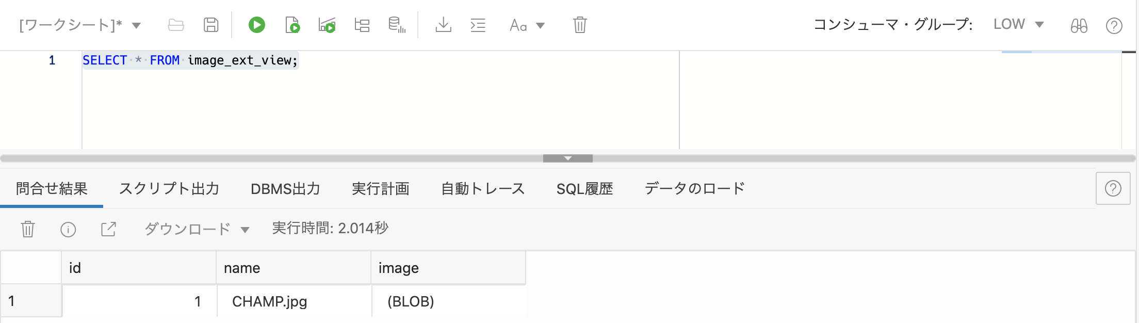Run the SQL statement with the green play icon
1139x323 pixels.
point(257,25)
